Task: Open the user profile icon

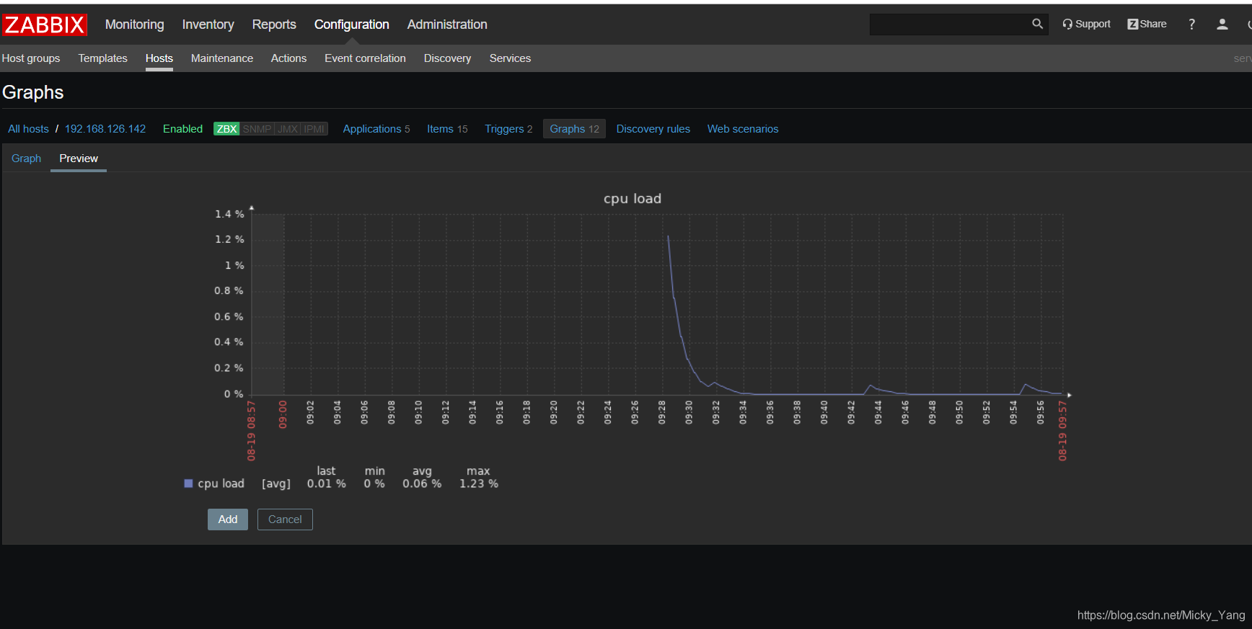Action: (1222, 24)
